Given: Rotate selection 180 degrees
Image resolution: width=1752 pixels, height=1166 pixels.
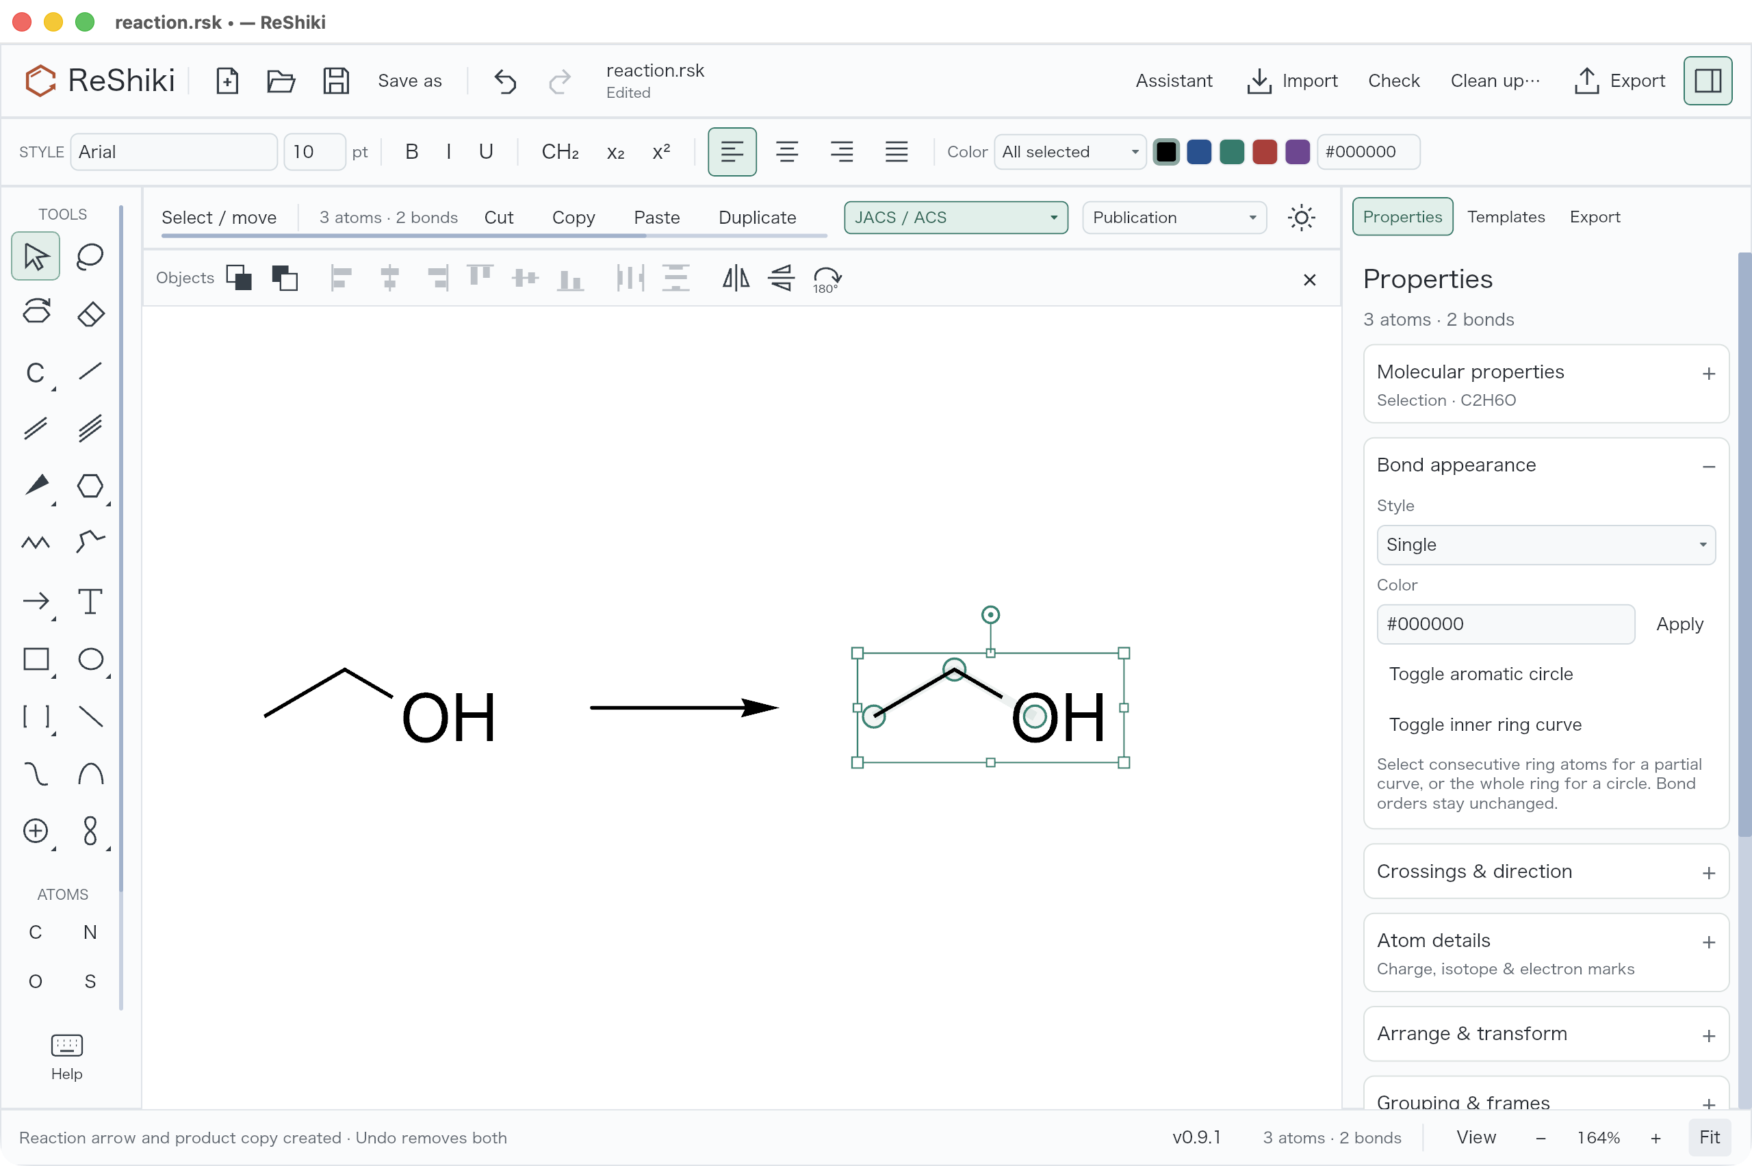Looking at the screenshot, I should (826, 279).
